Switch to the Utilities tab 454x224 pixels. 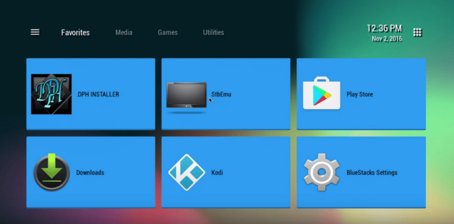tap(213, 32)
